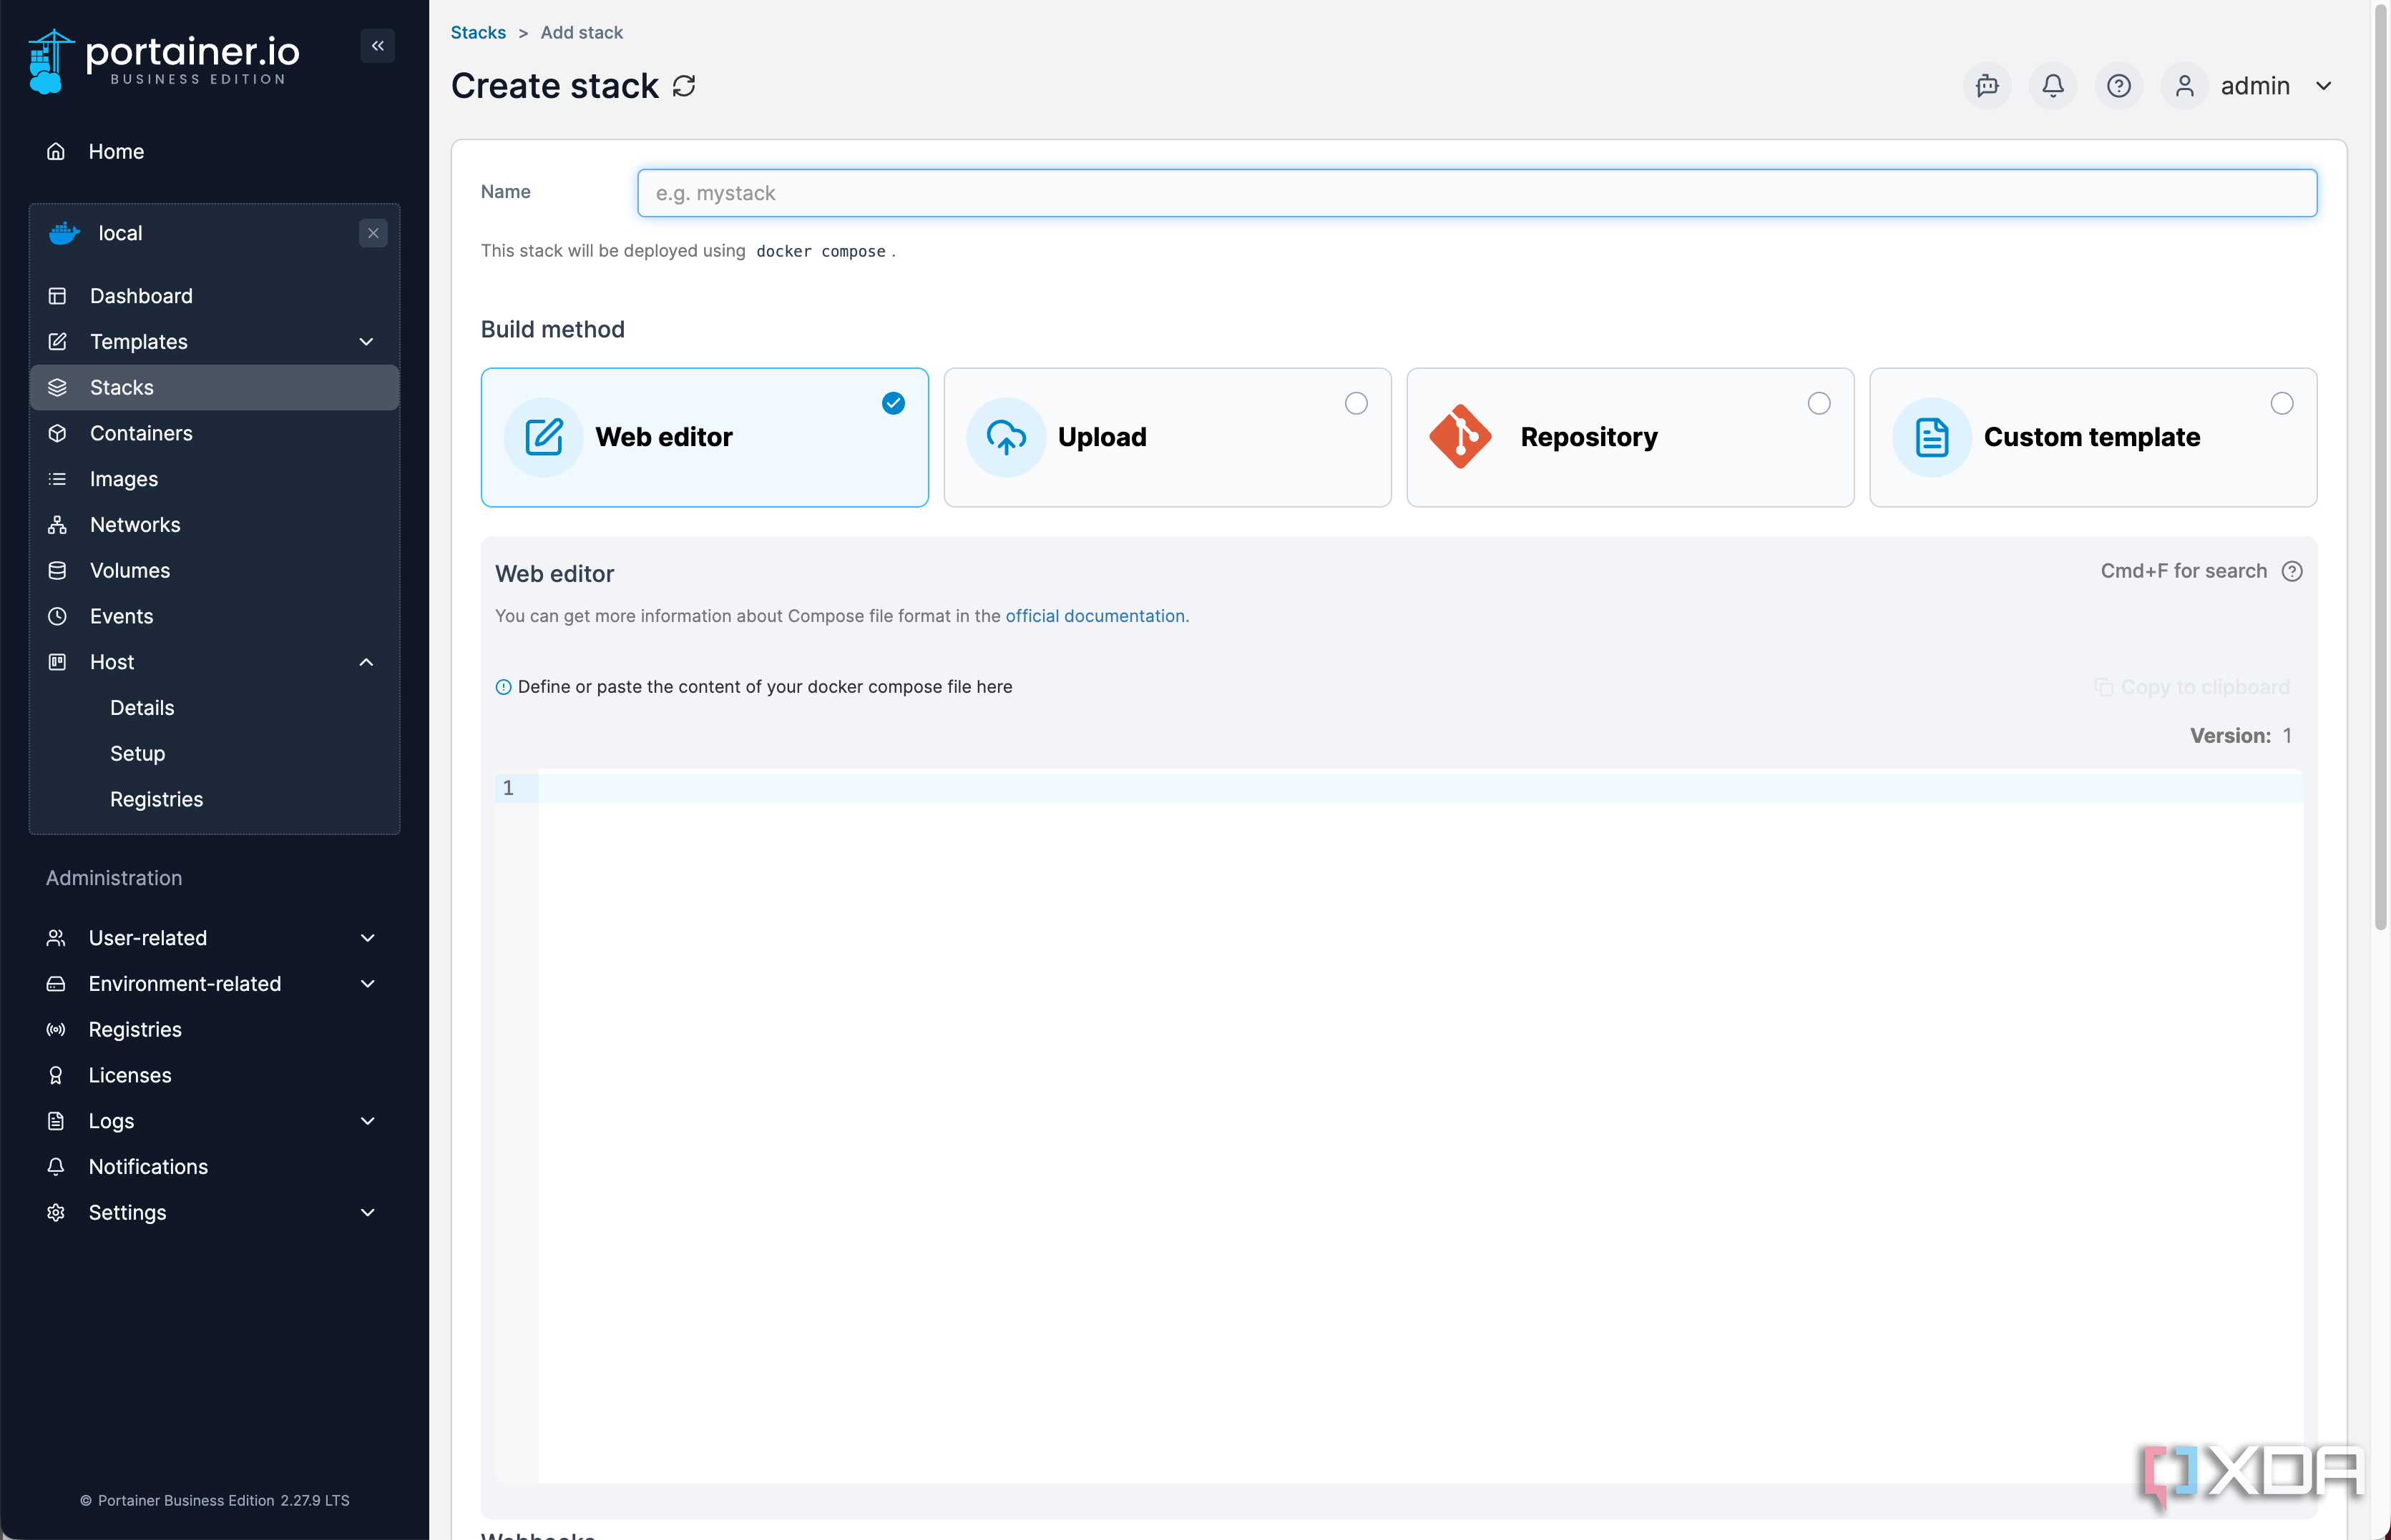The width and height of the screenshot is (2391, 1540).
Task: Go to Containers in the sidebar
Action: tap(141, 433)
